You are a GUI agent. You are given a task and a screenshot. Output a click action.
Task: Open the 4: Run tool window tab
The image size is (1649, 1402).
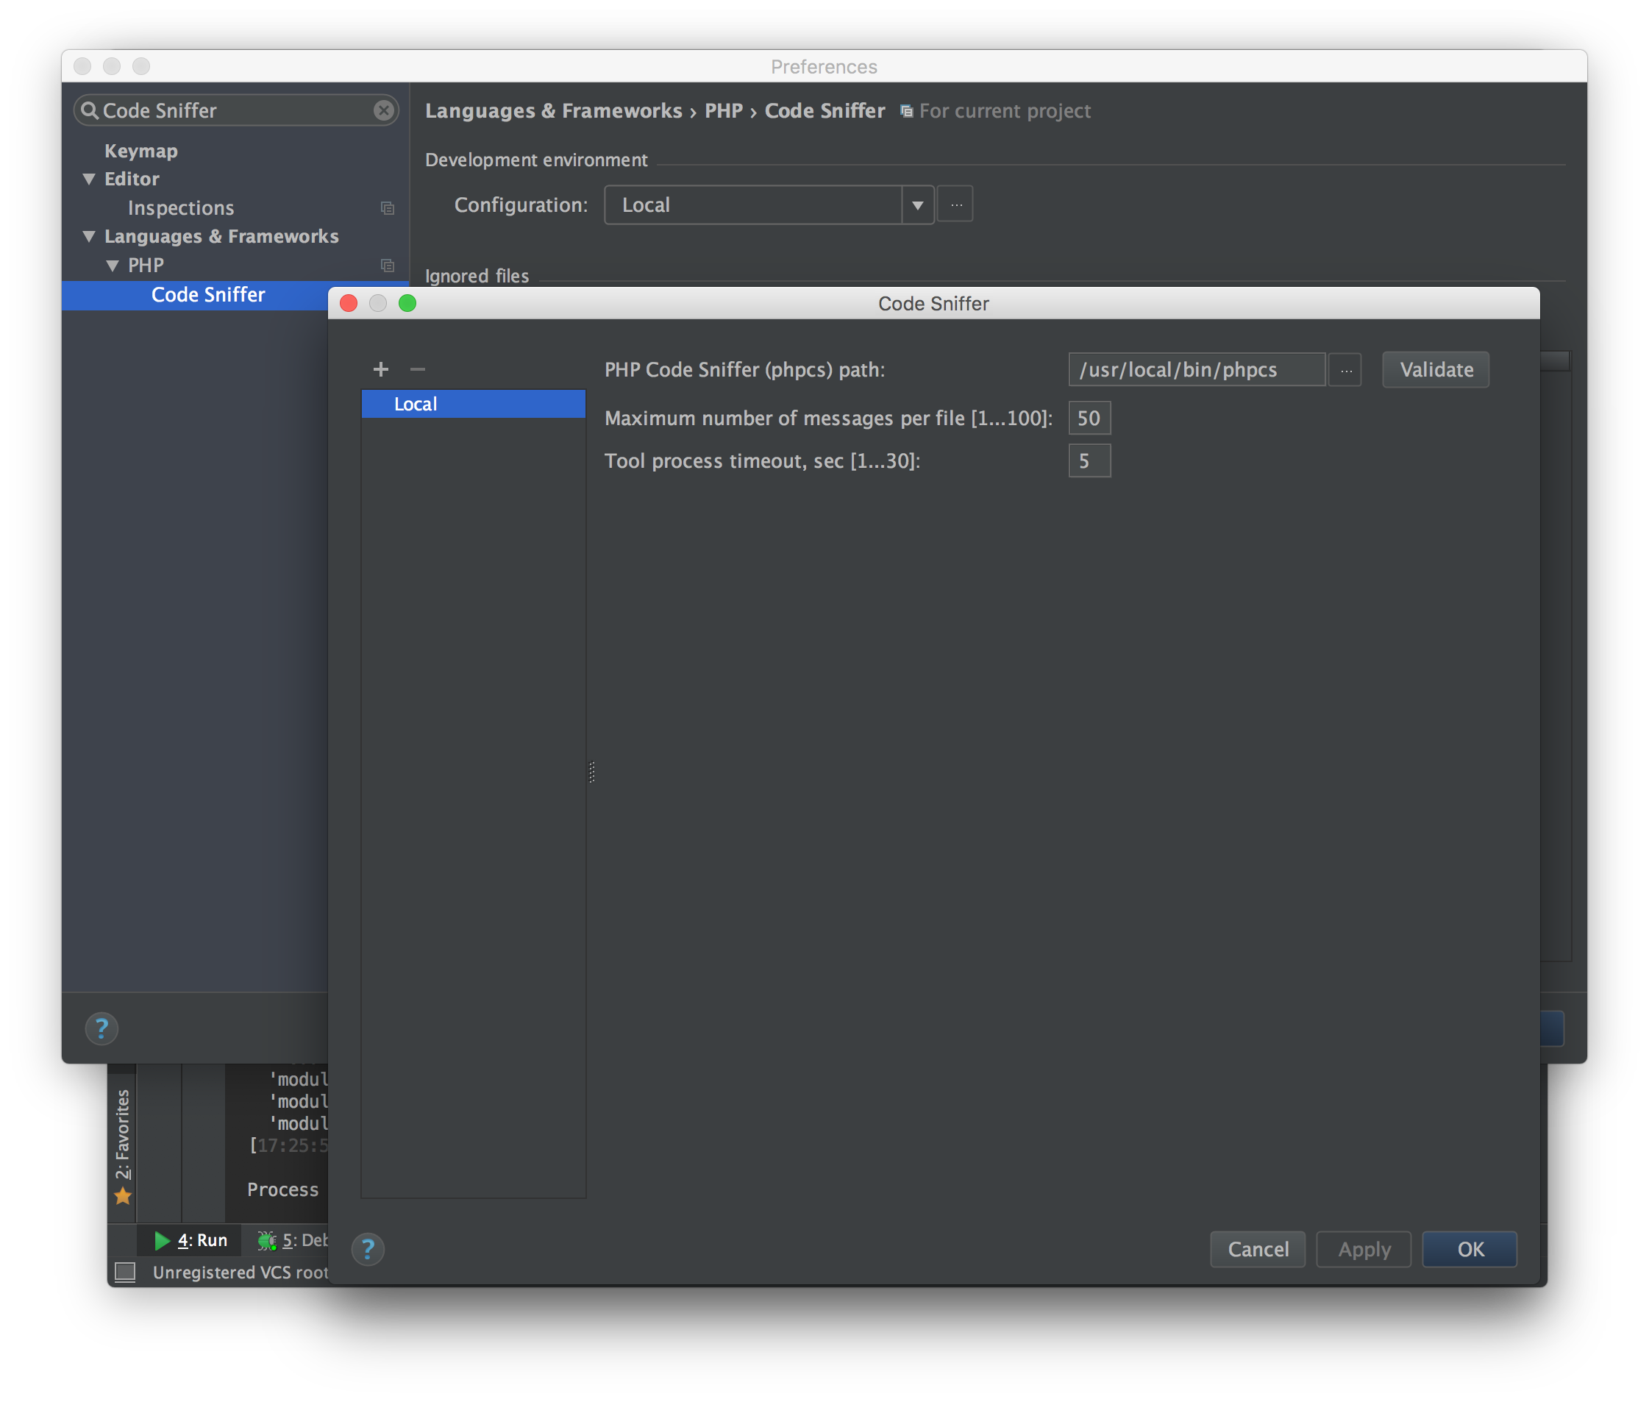190,1240
